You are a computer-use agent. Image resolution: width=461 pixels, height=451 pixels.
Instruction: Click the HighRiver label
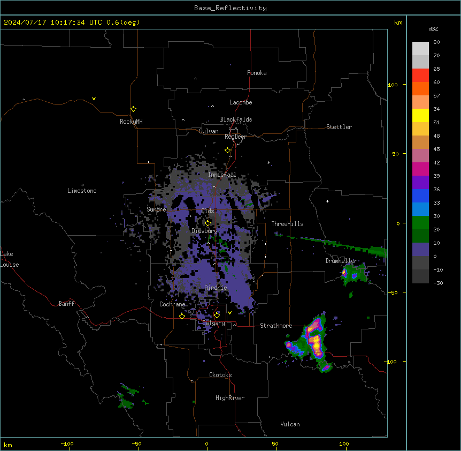(x=230, y=398)
